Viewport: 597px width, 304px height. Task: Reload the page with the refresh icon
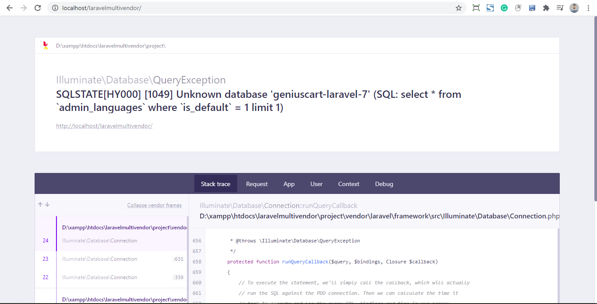[38, 8]
